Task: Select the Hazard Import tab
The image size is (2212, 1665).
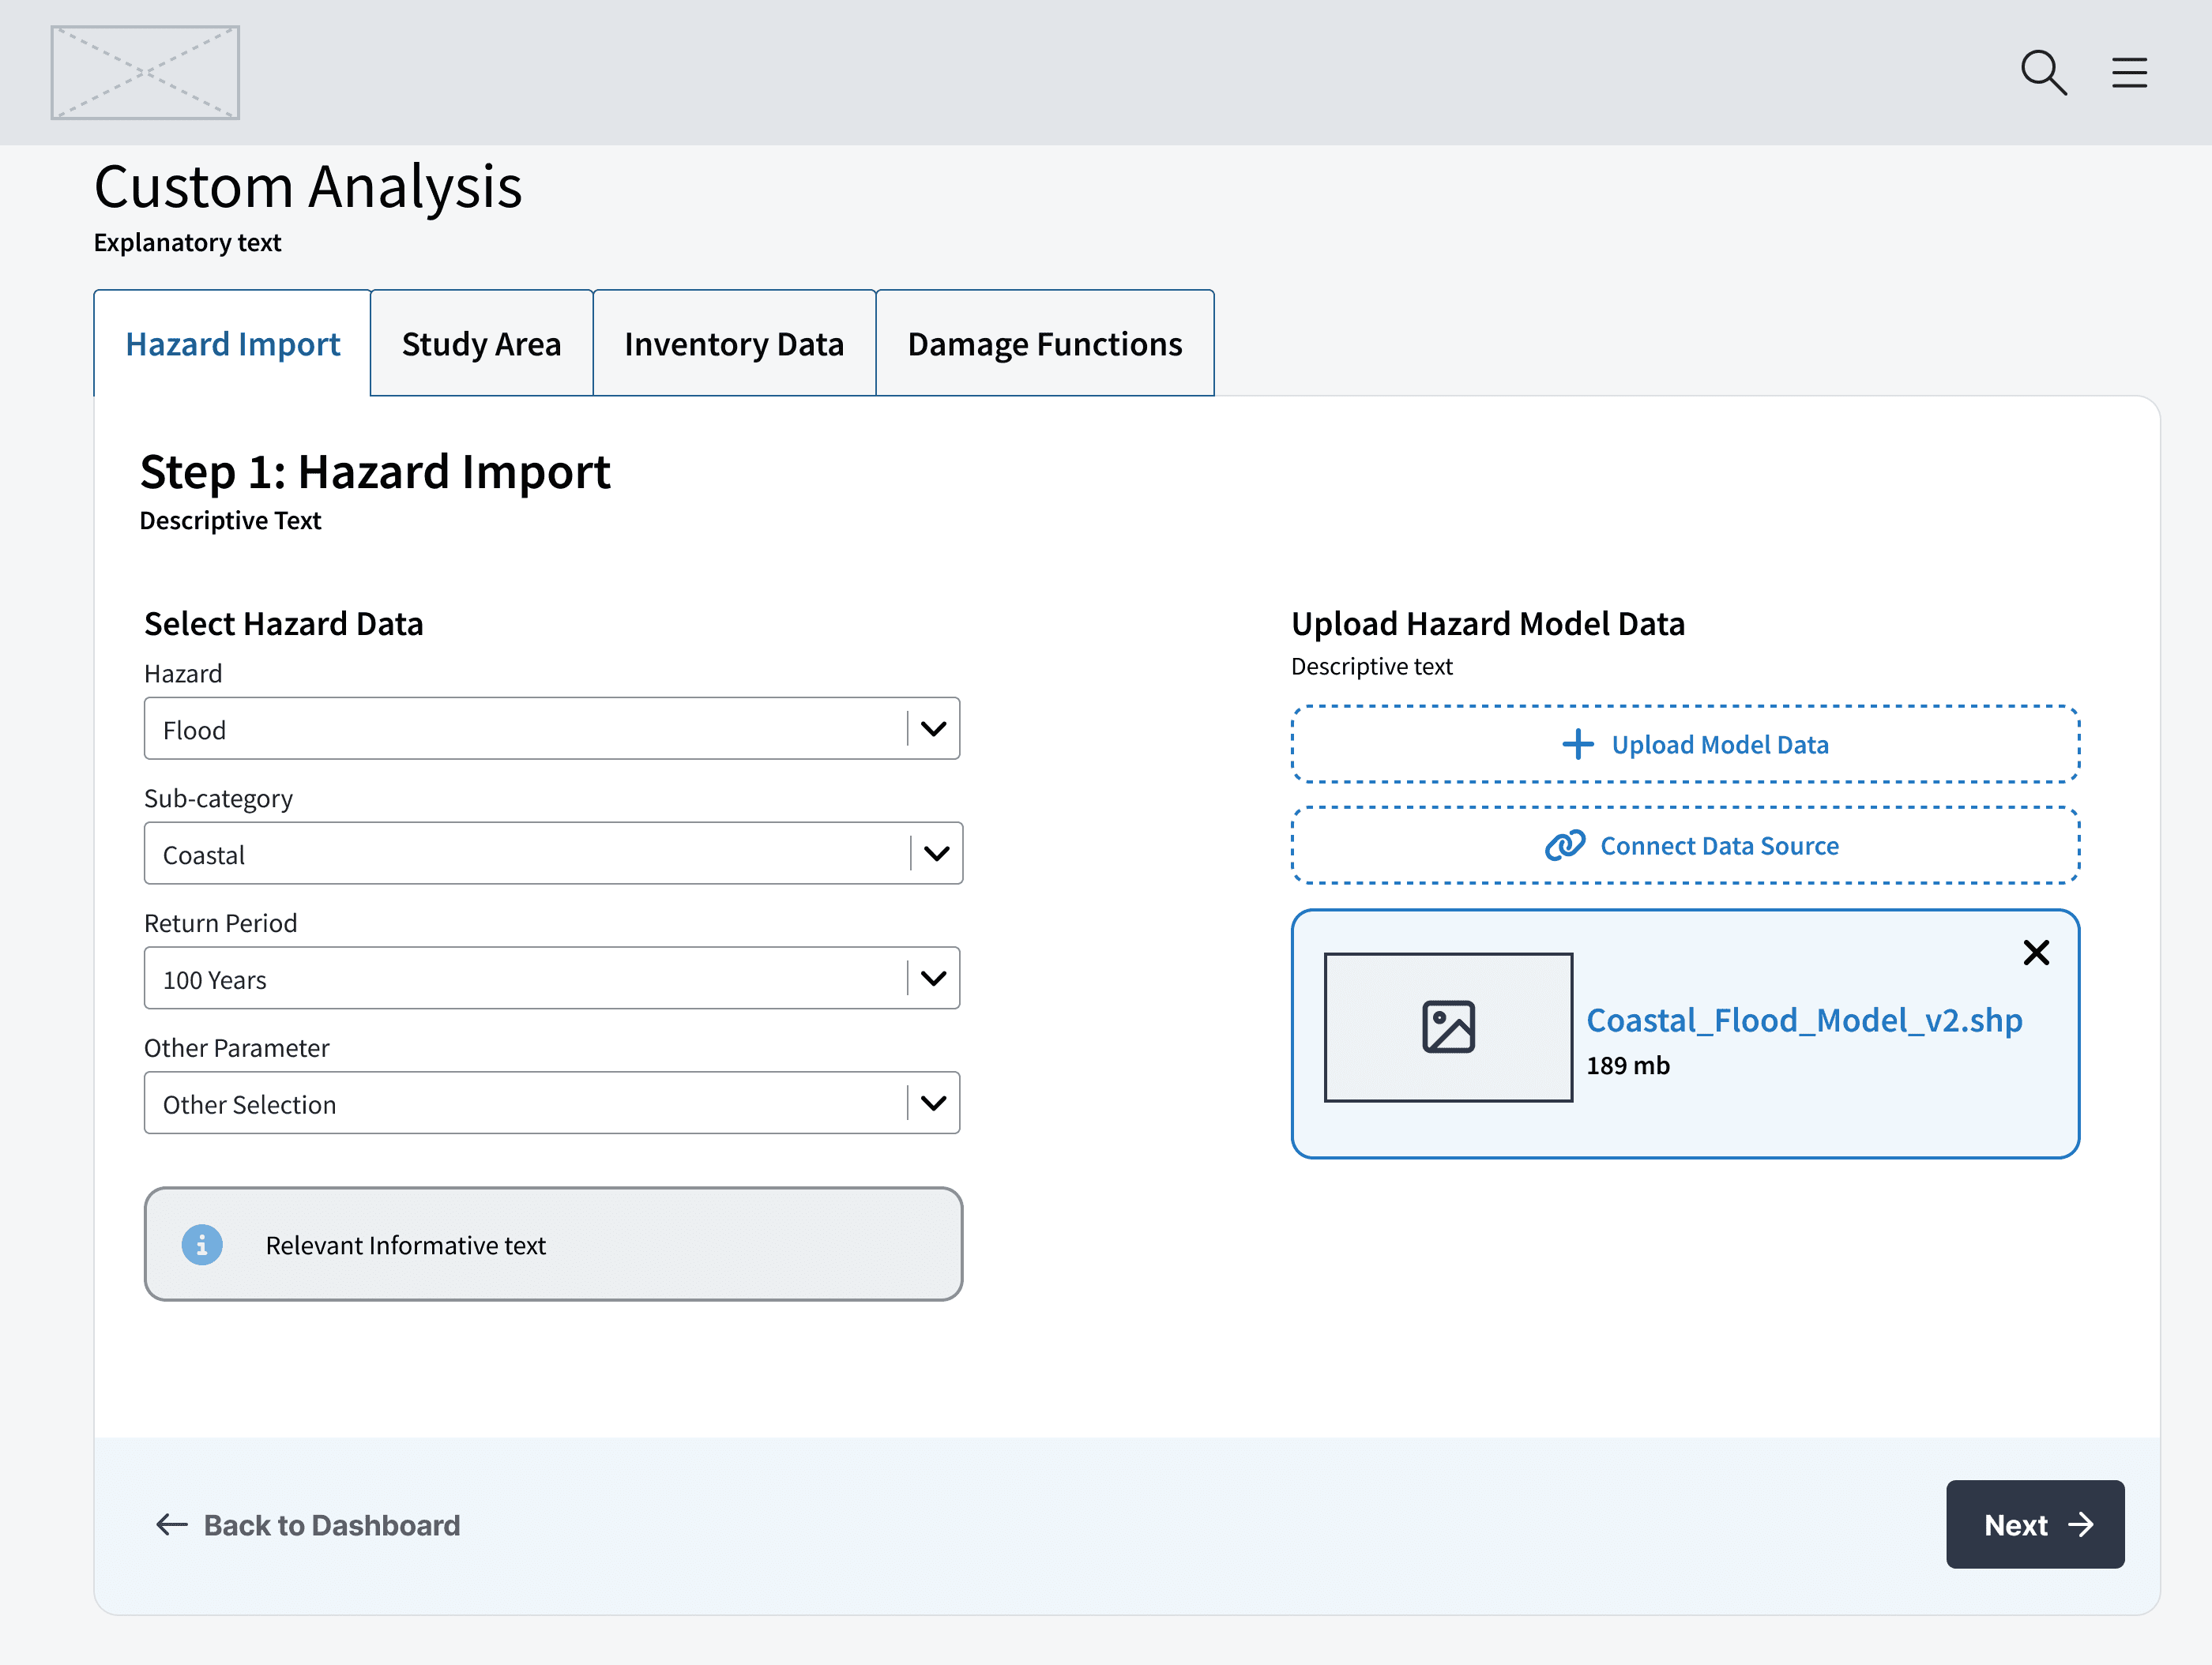Action: [232, 343]
